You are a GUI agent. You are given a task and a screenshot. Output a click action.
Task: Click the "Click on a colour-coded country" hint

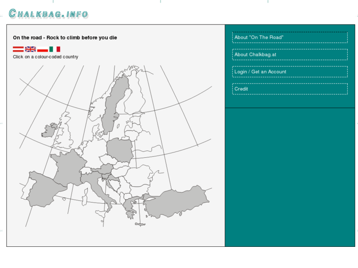click(45, 57)
